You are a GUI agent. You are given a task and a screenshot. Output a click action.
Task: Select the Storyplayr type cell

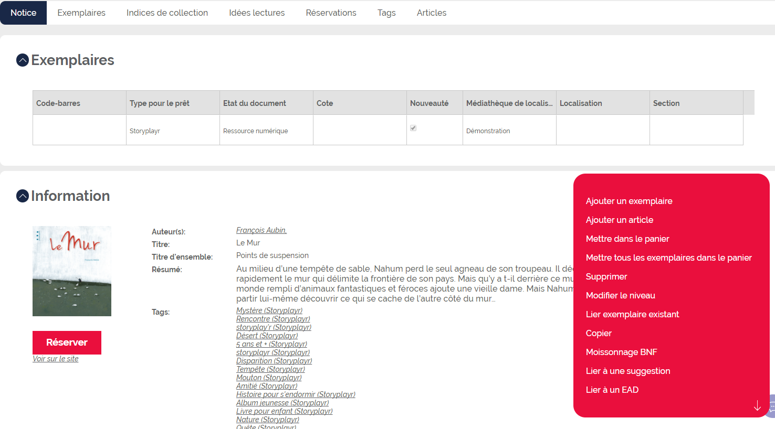pyautogui.click(x=173, y=131)
